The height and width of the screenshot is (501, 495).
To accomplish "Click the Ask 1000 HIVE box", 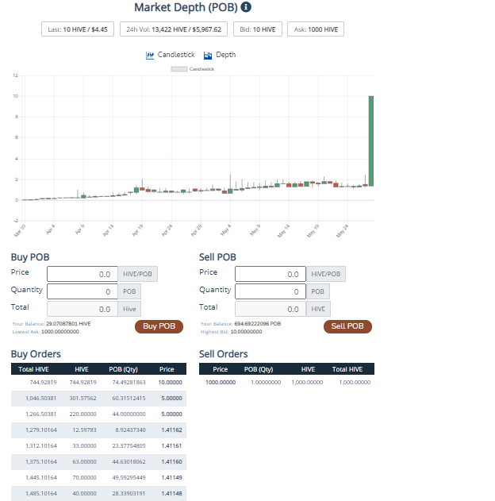I will point(316,29).
